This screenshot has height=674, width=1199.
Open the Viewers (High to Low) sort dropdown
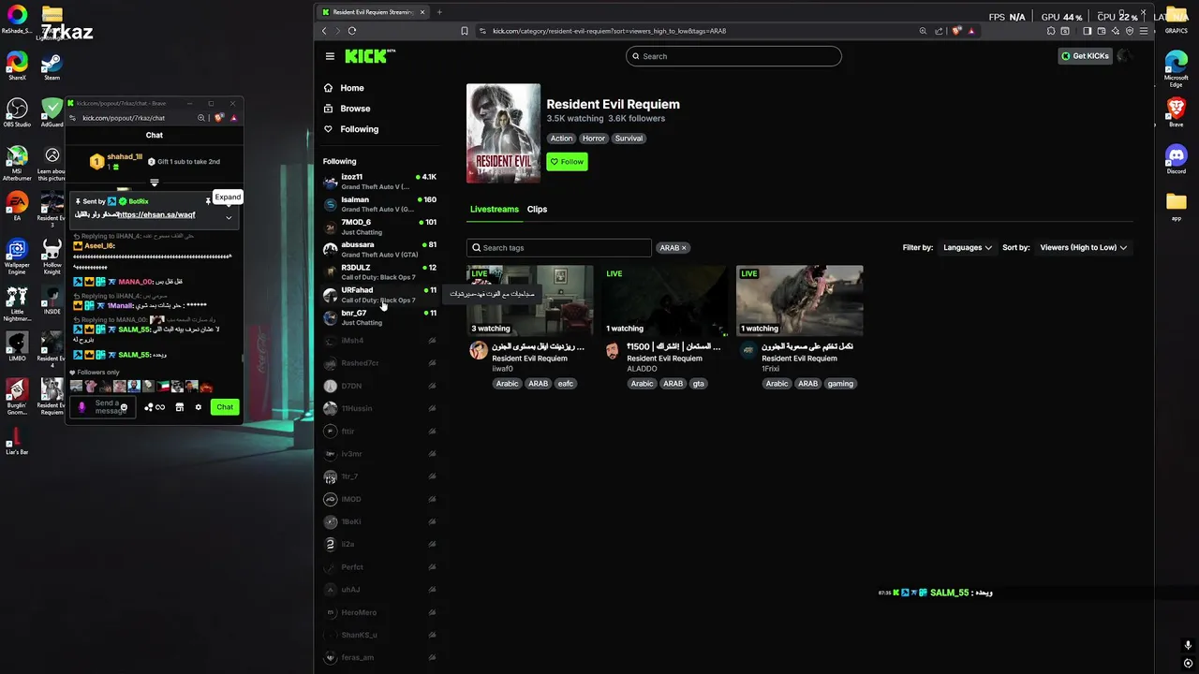tap(1083, 248)
